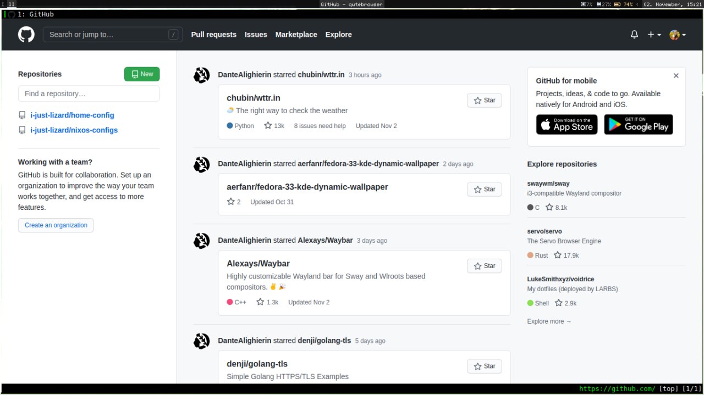The image size is (704, 395).
Task: Open swaywm/sway repository
Action: click(x=548, y=183)
